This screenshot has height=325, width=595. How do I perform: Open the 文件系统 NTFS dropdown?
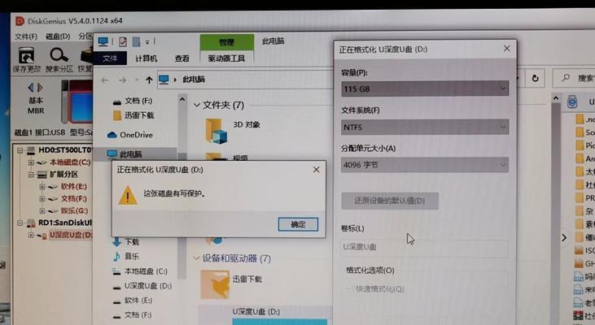[x=425, y=127]
